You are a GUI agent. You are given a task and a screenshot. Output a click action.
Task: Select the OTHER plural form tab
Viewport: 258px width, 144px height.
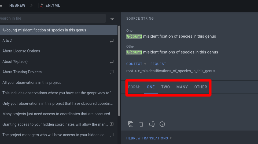tap(201, 87)
